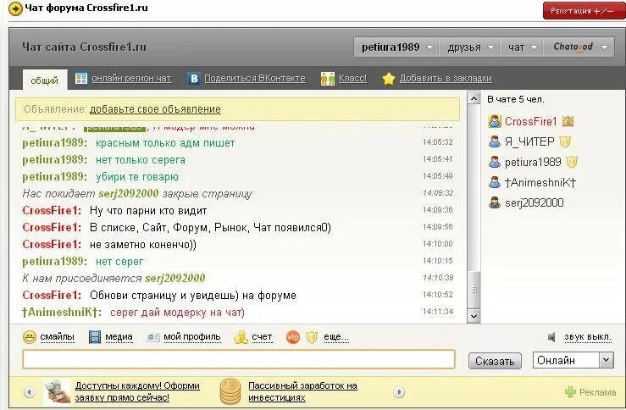This screenshot has width=626, height=410.
Task: Click the chat message input field
Action: [239, 359]
